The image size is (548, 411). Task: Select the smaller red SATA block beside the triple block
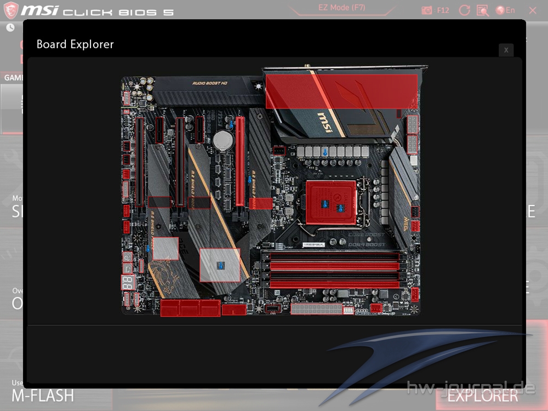click(x=234, y=310)
